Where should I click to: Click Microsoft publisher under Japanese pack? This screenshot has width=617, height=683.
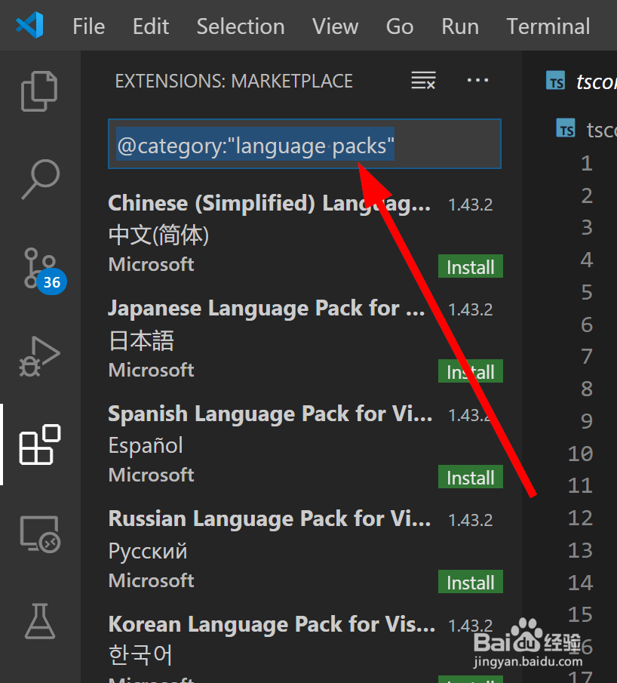point(151,370)
